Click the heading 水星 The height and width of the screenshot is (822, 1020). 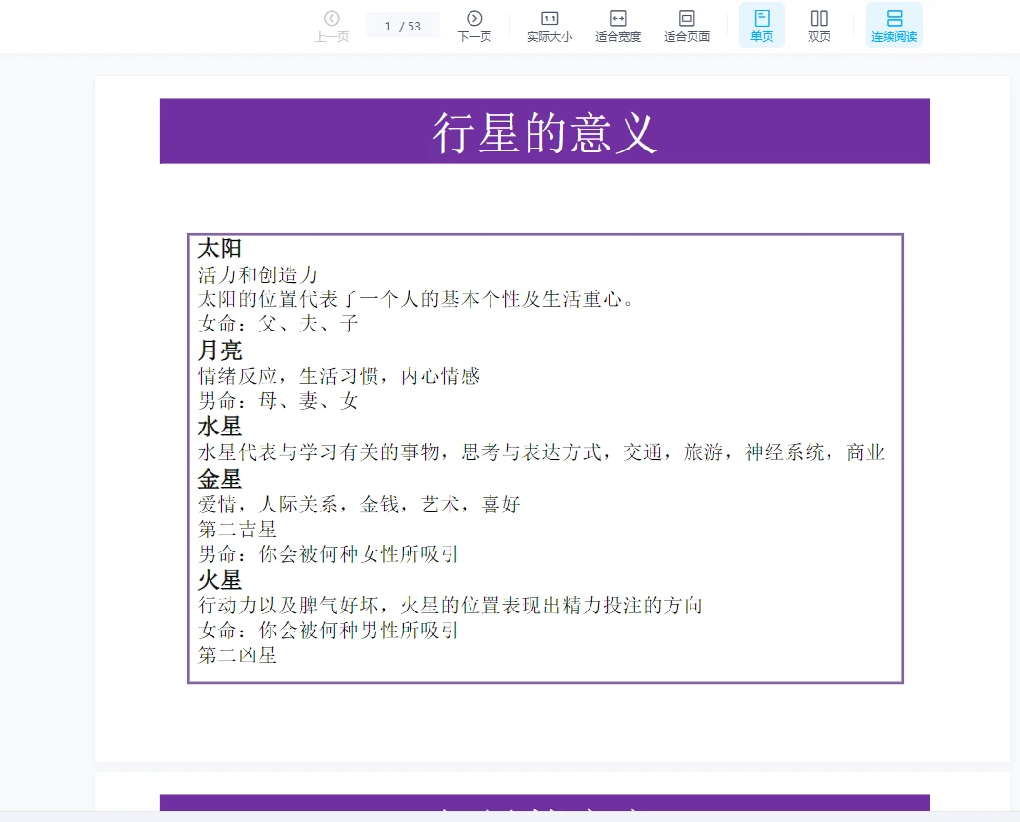[x=220, y=427]
